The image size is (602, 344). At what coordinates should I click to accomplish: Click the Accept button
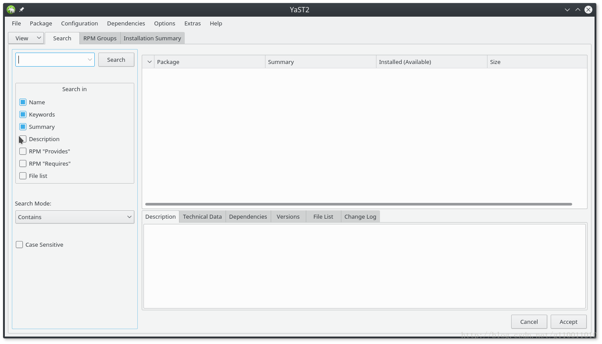point(569,322)
